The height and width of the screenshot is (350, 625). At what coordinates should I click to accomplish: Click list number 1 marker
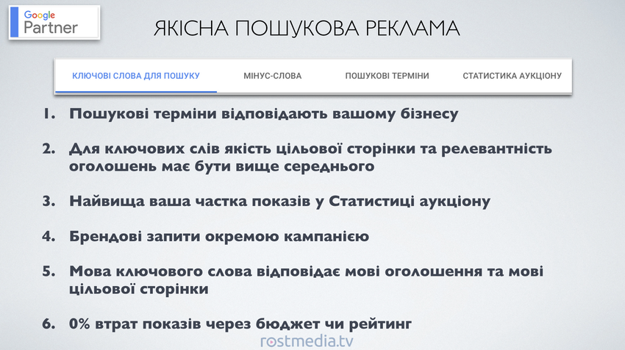[49, 115]
